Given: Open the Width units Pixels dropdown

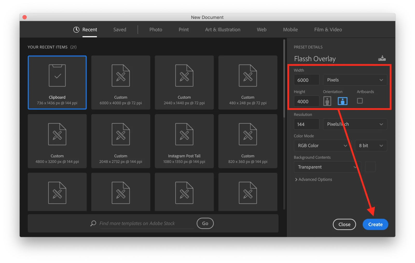Looking at the screenshot, I should [x=355, y=80].
